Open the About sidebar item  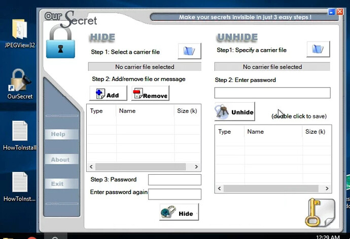click(x=60, y=160)
